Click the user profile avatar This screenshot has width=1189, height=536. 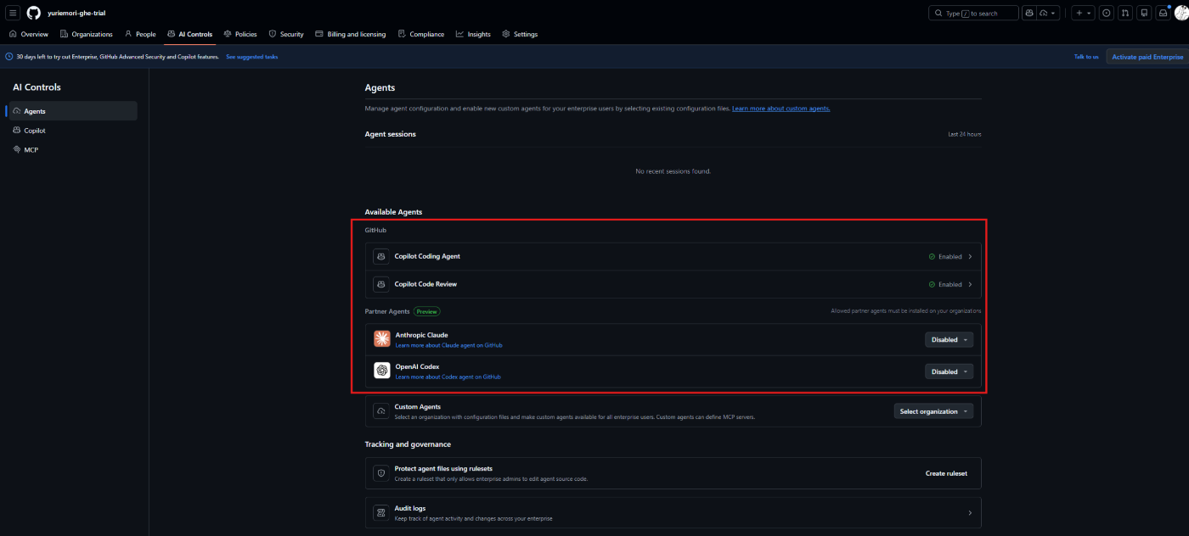point(1181,13)
